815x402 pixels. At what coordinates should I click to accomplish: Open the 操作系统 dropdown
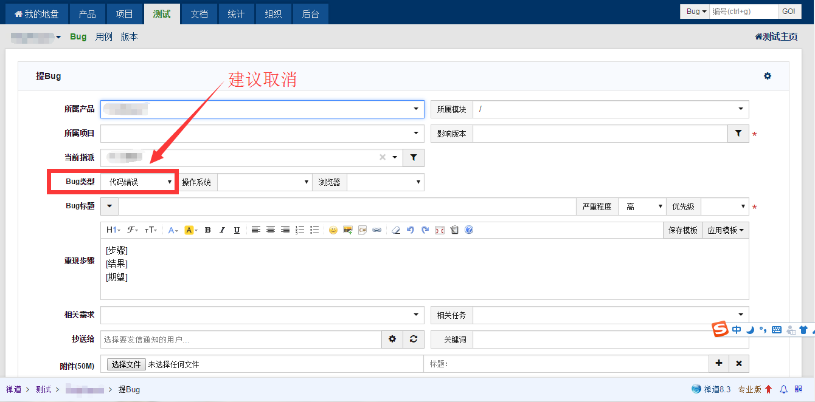click(x=265, y=182)
